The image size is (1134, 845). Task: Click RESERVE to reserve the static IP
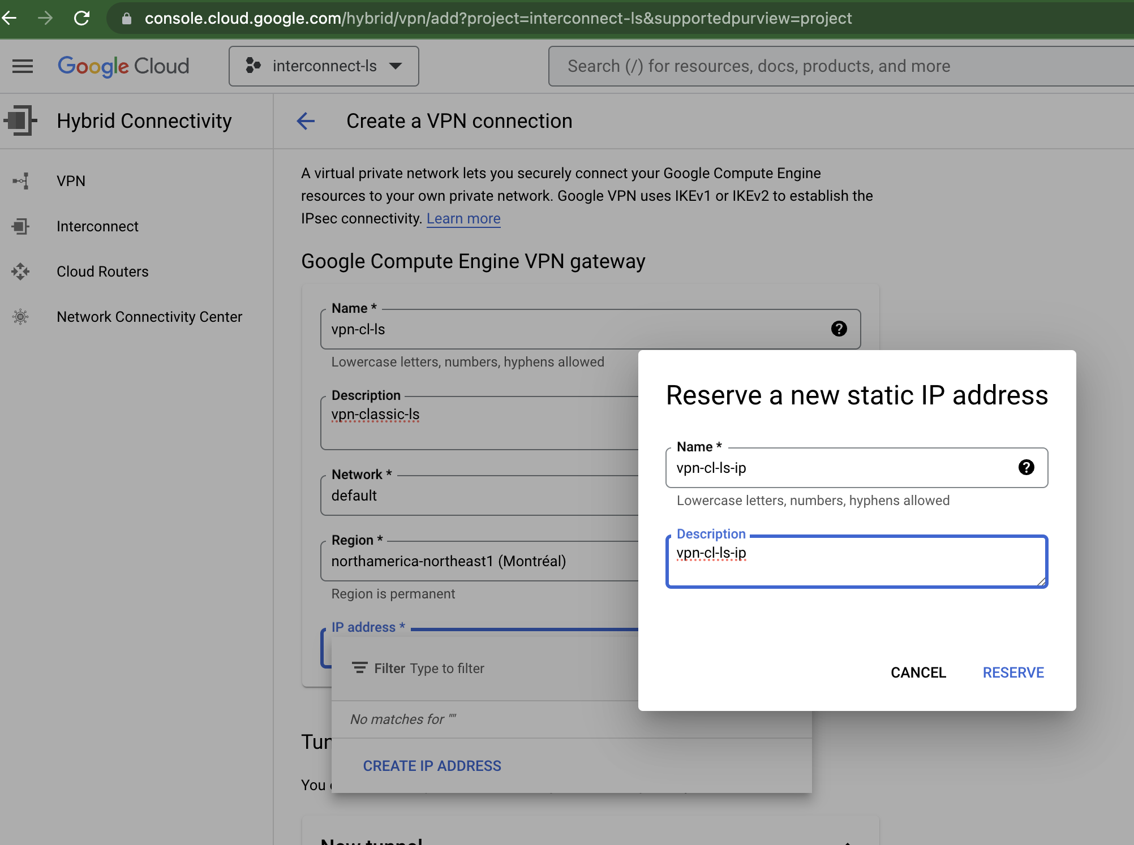[x=1012, y=672]
